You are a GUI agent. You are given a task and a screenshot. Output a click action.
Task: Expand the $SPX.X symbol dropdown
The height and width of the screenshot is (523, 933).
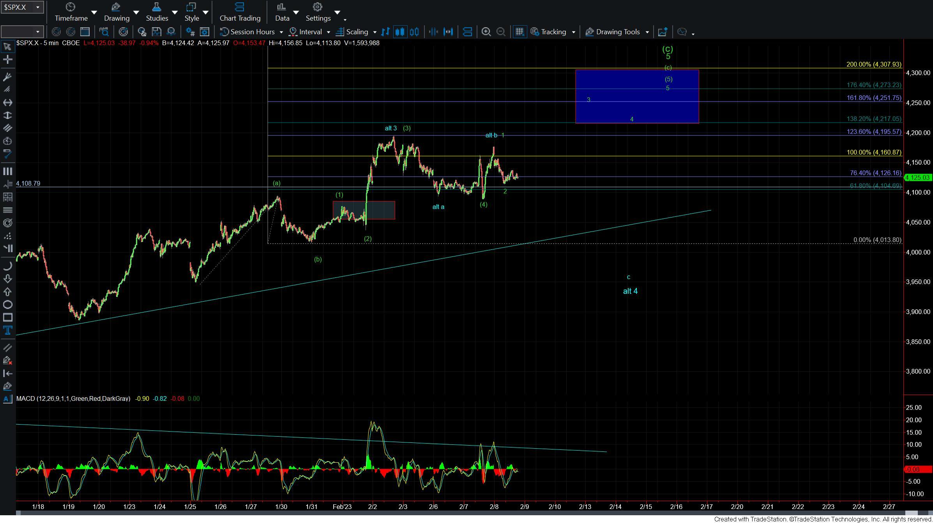pos(38,7)
